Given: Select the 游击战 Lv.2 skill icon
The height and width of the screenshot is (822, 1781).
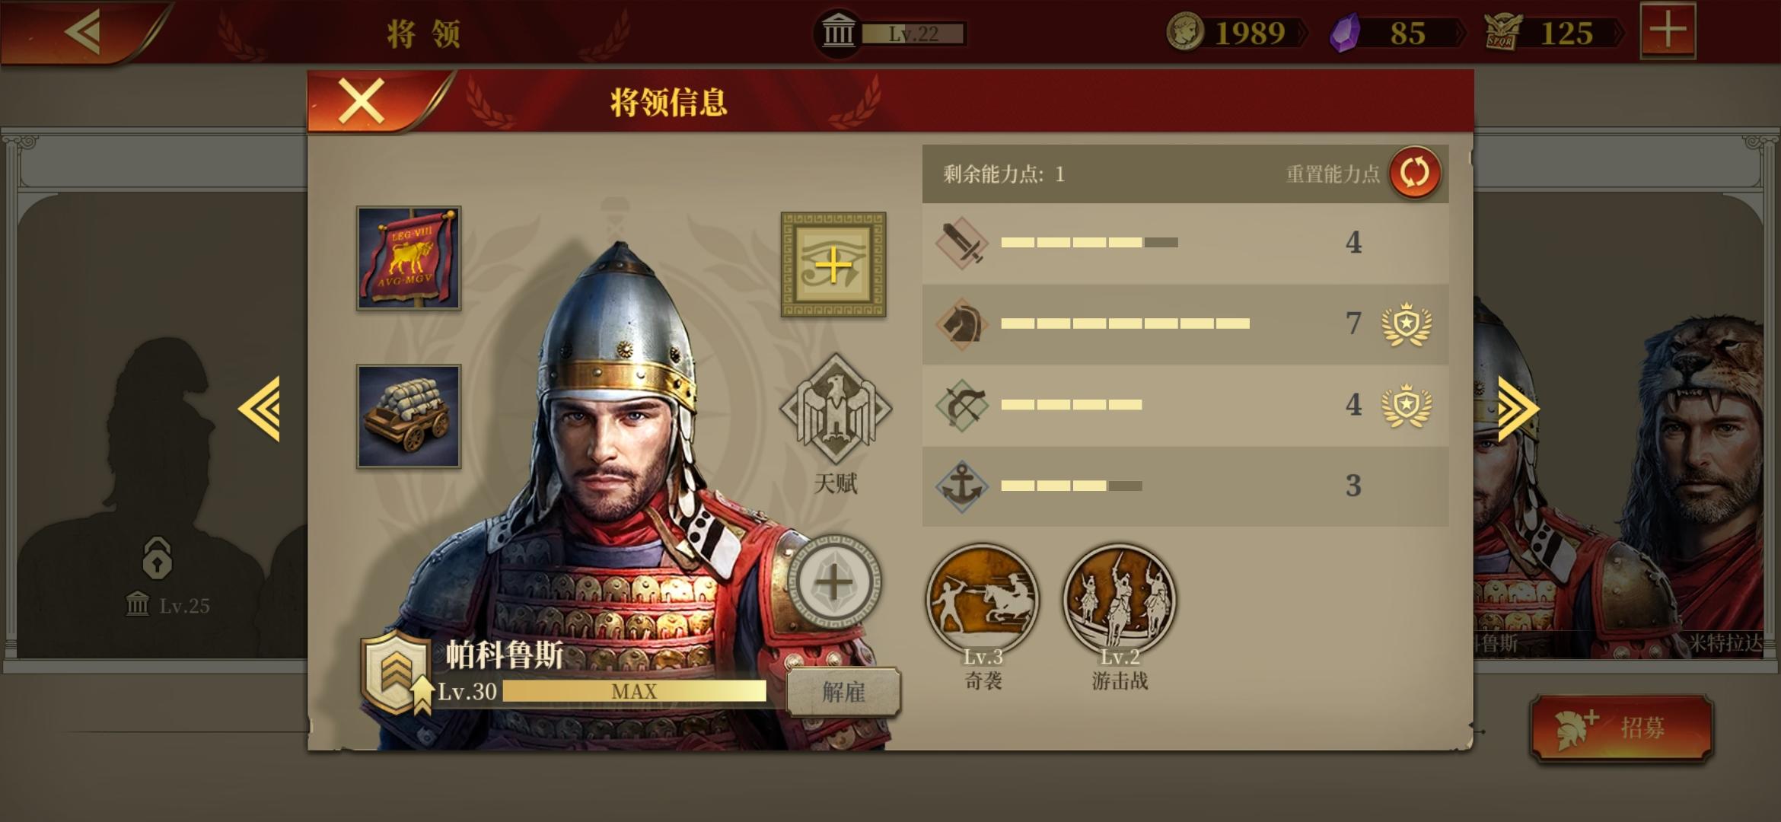Looking at the screenshot, I should [1120, 600].
